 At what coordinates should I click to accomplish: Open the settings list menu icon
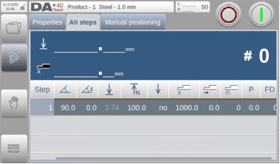tap(14, 148)
